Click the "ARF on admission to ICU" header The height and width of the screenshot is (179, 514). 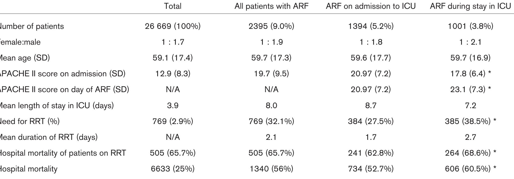click(371, 6)
